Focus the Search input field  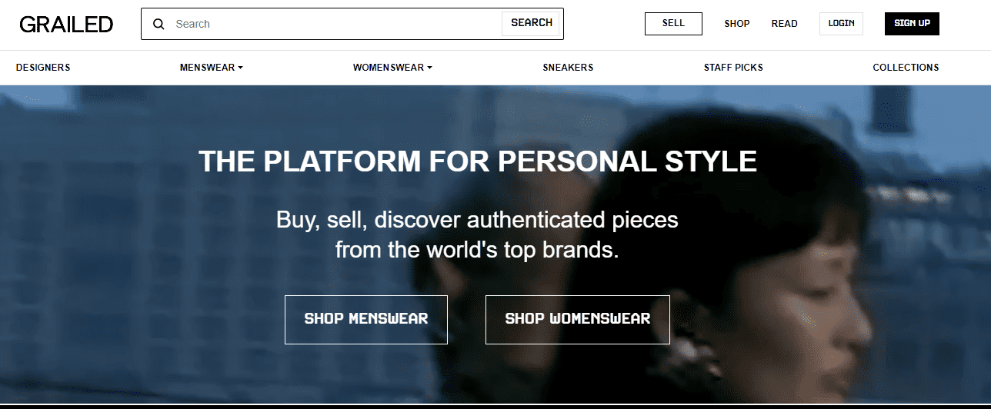point(331,24)
